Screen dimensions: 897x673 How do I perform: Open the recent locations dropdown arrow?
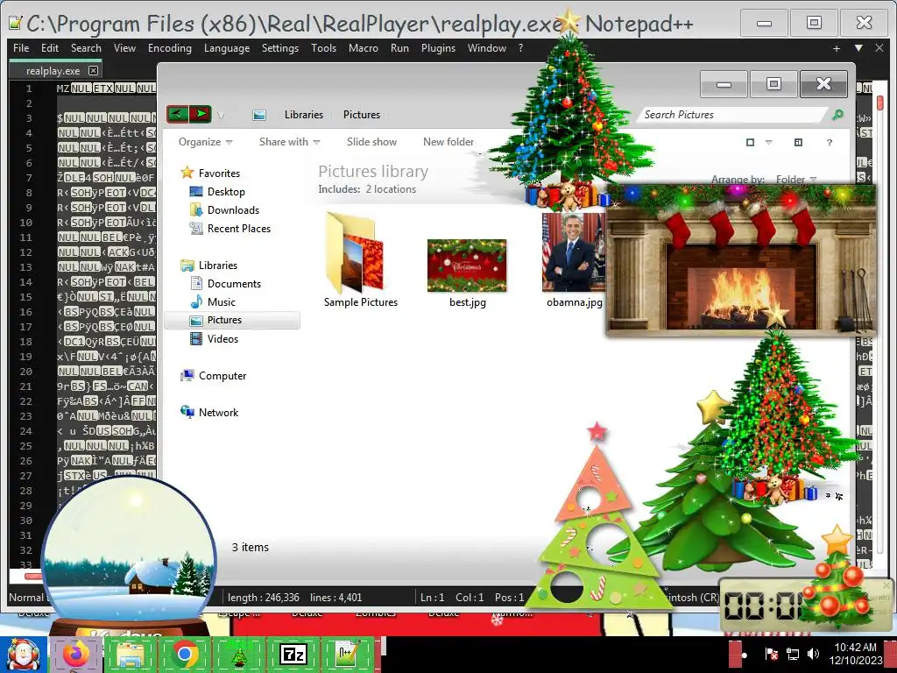221,115
